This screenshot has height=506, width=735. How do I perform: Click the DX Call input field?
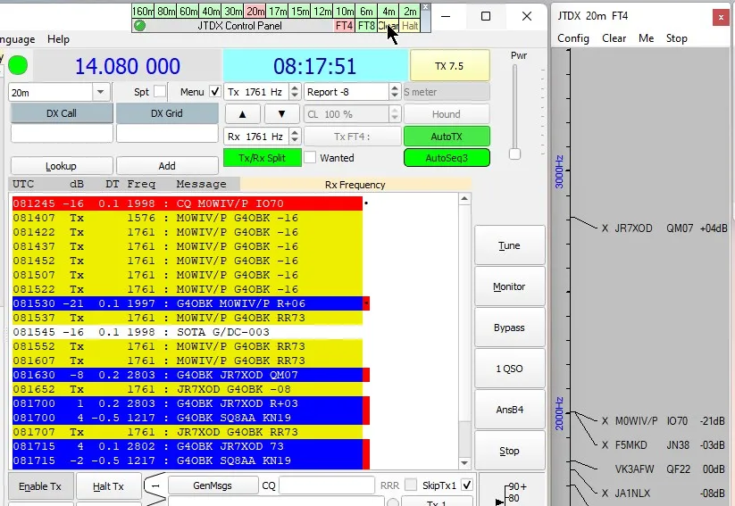point(62,134)
